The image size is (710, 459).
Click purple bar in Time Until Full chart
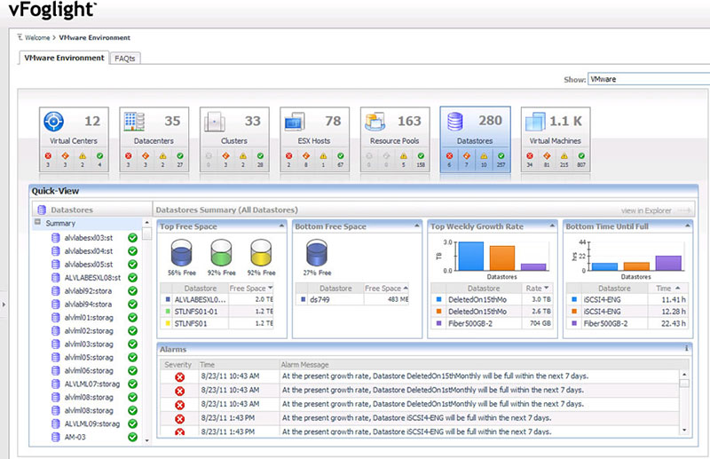point(668,264)
